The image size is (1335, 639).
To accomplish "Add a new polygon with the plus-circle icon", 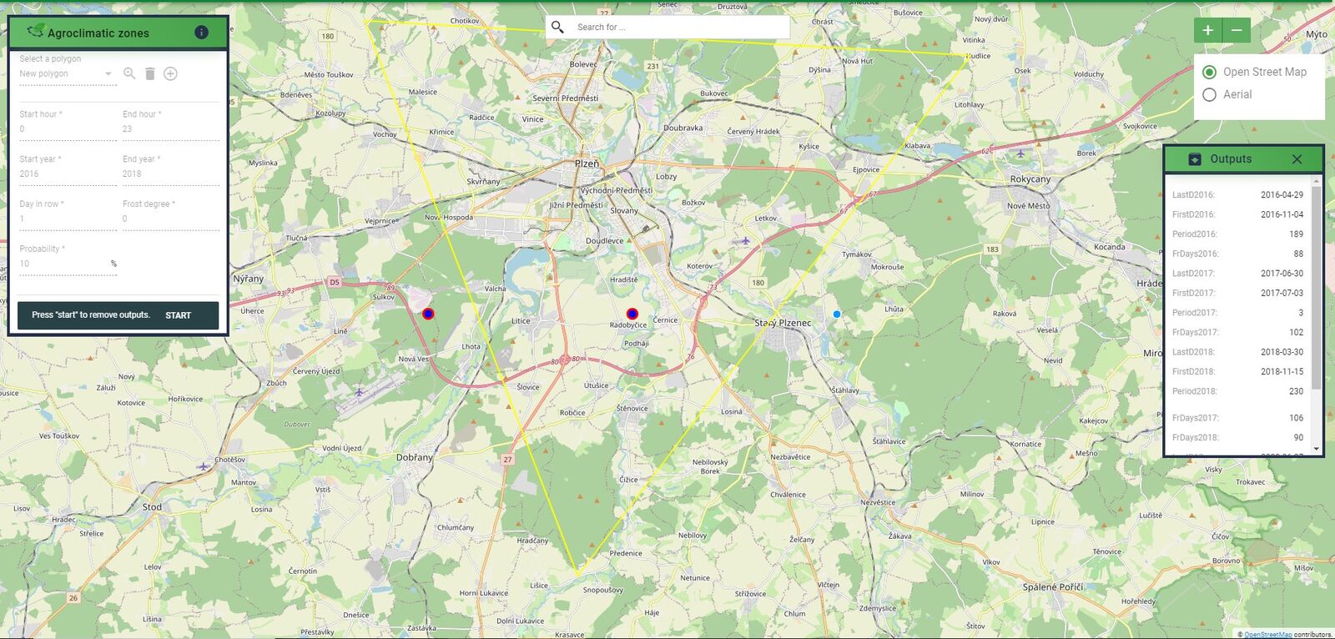I will point(170,73).
